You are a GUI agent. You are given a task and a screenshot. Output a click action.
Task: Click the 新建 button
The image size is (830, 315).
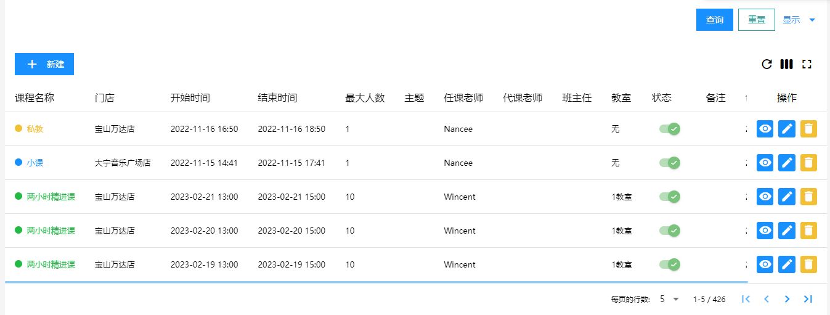click(x=44, y=64)
